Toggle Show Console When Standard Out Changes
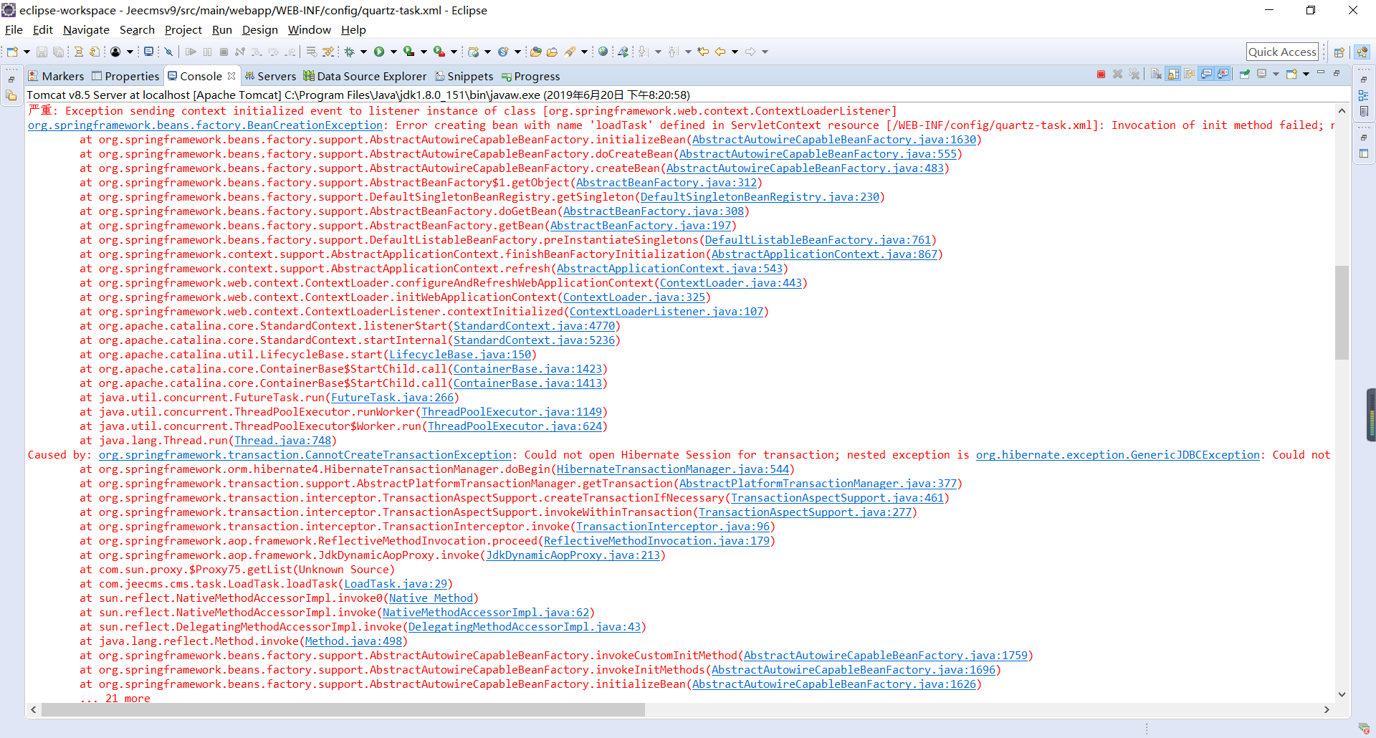1376x738 pixels. coord(1207,75)
